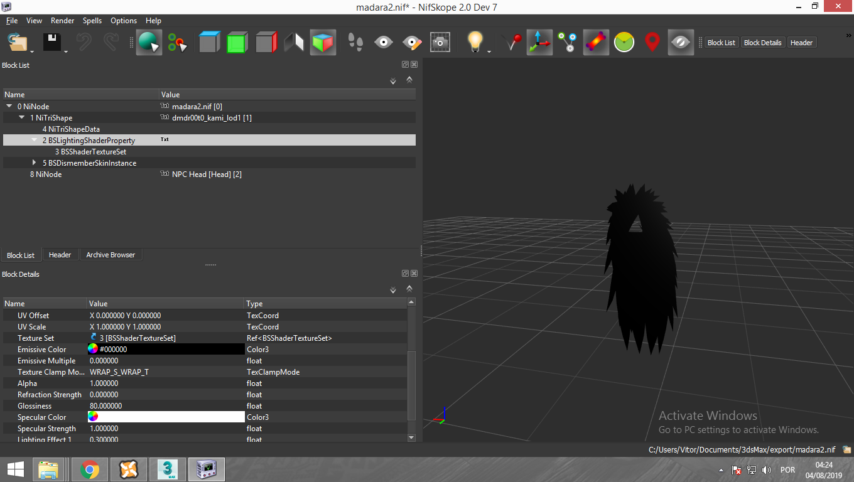The width and height of the screenshot is (854, 482).
Task: Take a screenshot with the camera icon
Action: pos(440,43)
